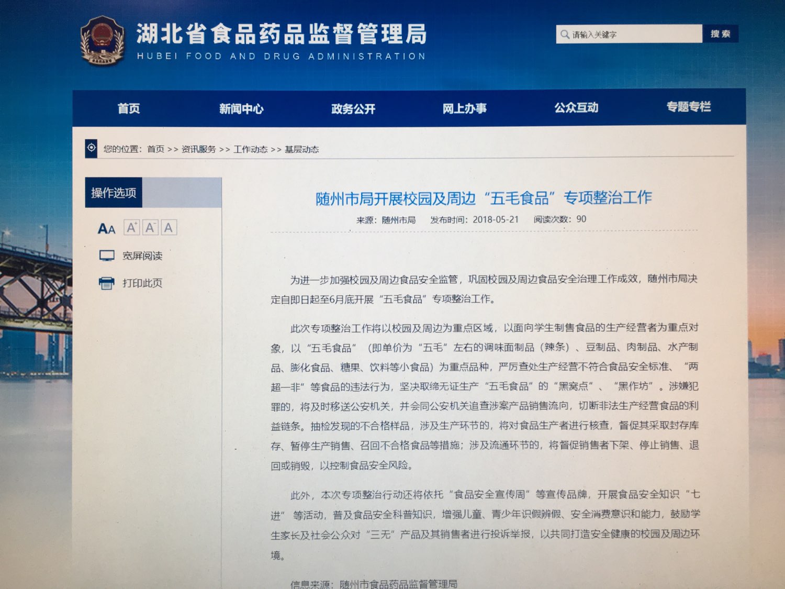785x589 pixels.
Task: Click the 打印此页 link
Action: 142,283
